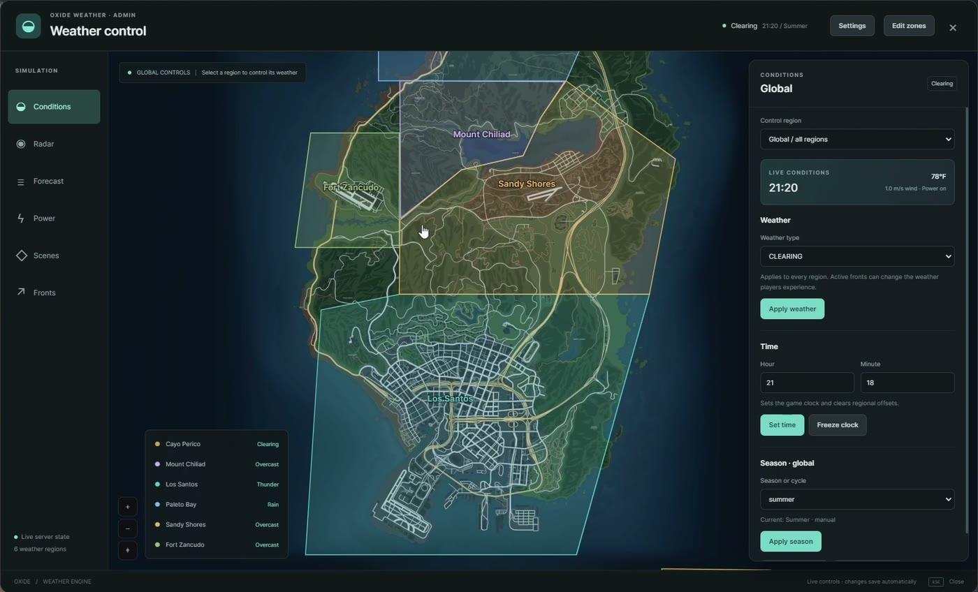
Task: Toggle the Freeze clock button
Action: coord(838,425)
